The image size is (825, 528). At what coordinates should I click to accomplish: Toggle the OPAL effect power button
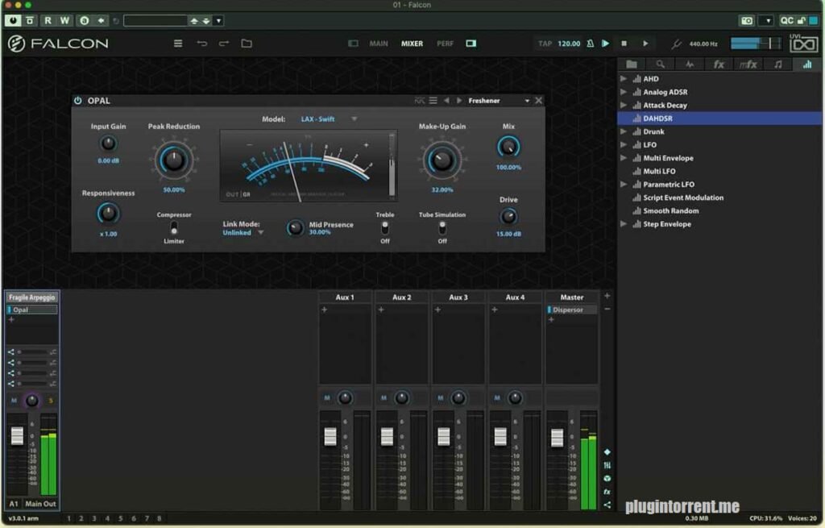click(78, 101)
